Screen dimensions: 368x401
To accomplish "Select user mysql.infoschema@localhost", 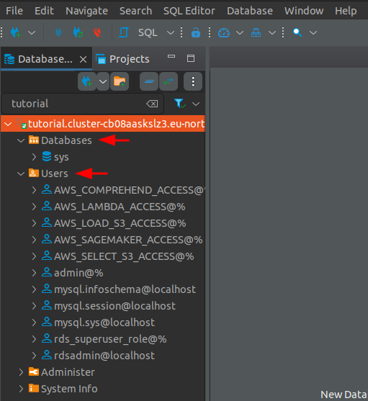I will click(x=125, y=289).
